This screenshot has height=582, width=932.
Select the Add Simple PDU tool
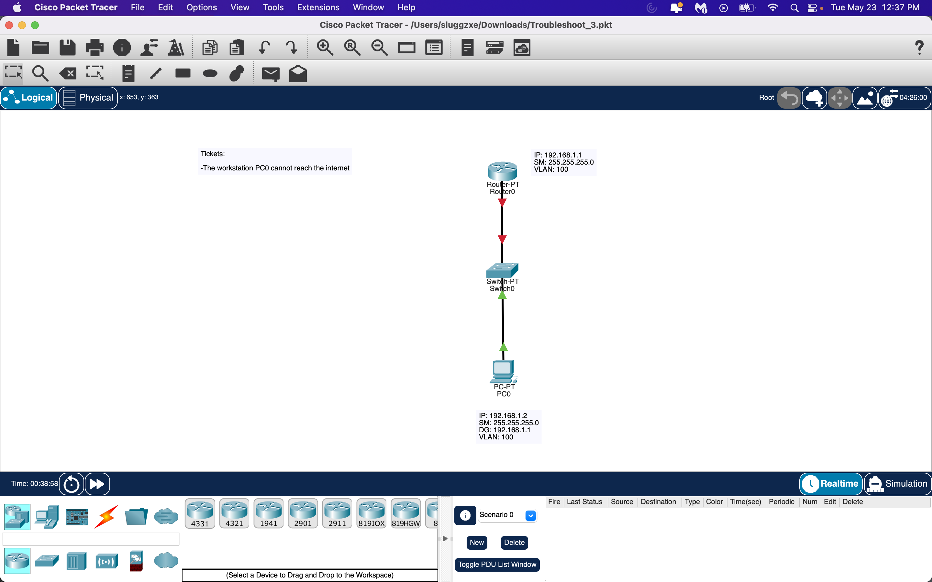click(x=271, y=73)
